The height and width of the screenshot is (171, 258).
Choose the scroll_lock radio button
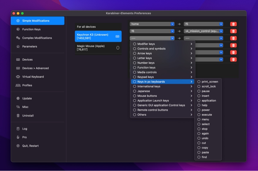click(199, 87)
